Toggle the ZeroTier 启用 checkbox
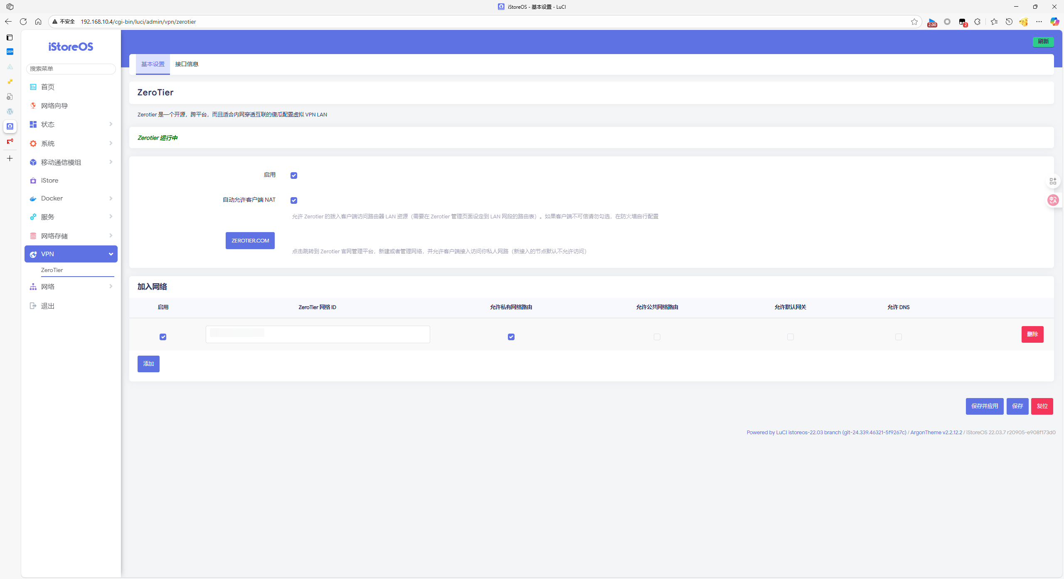 [294, 176]
